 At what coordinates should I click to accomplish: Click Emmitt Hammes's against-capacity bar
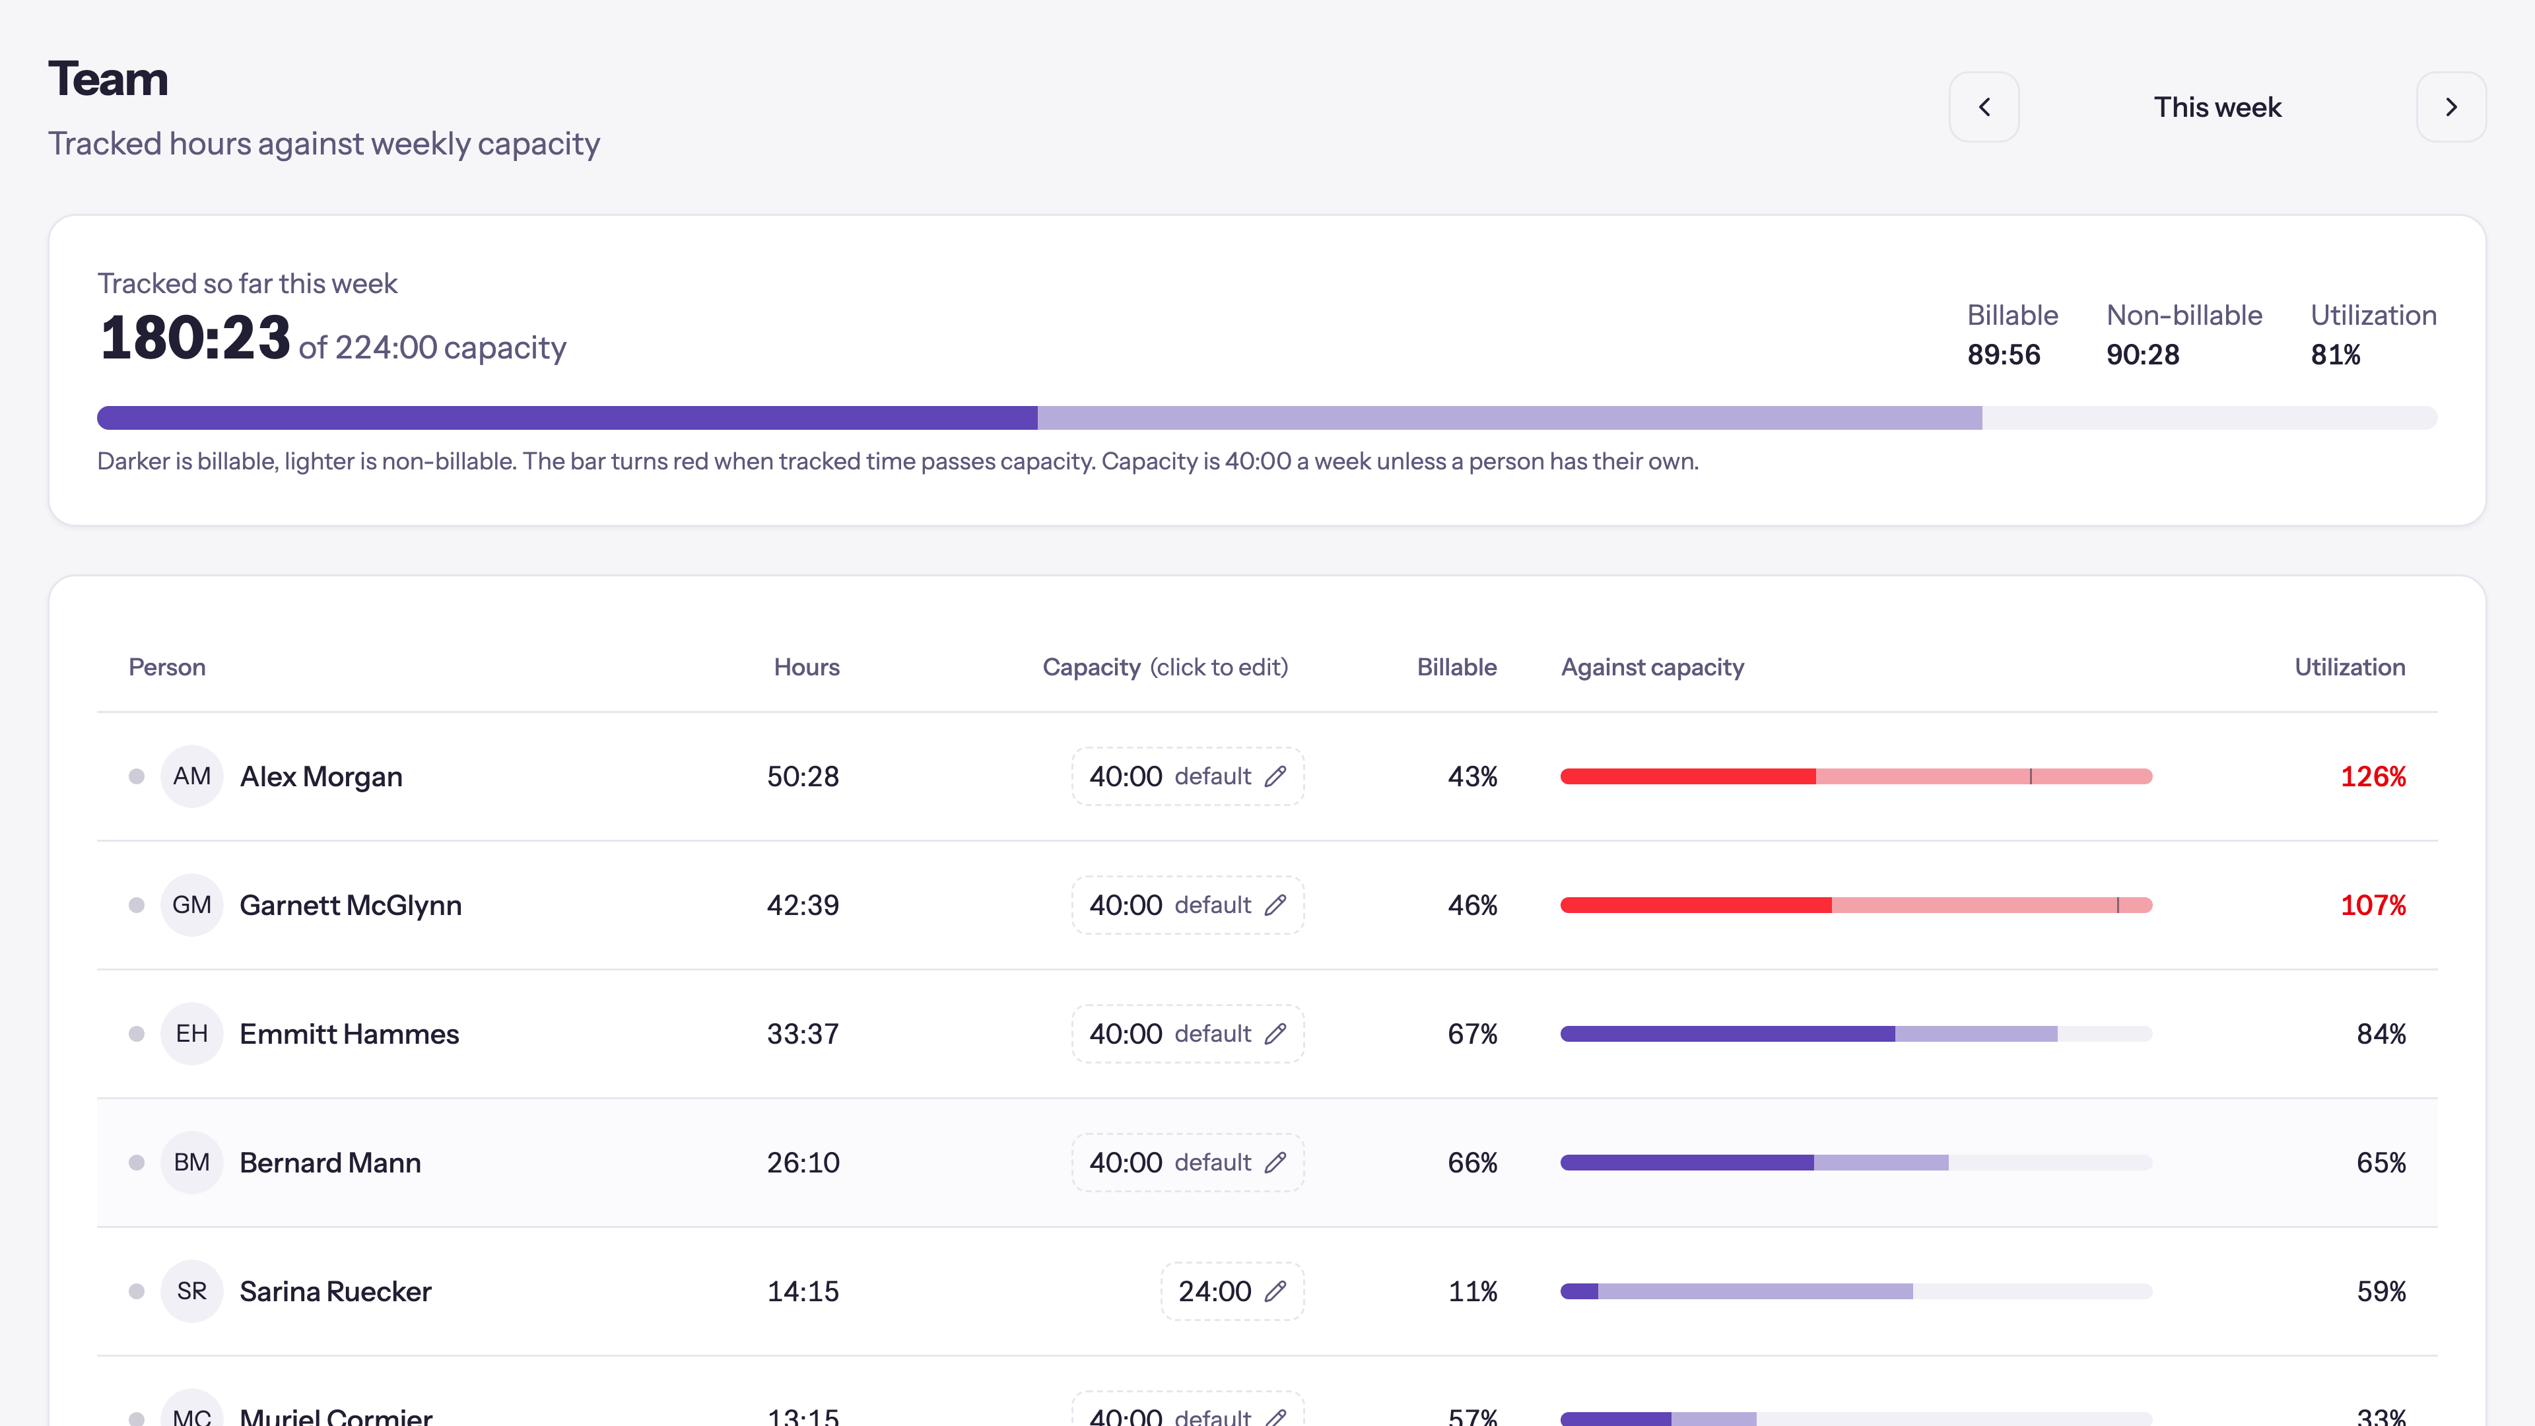pyautogui.click(x=1856, y=1035)
